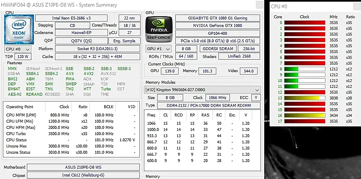The height and width of the screenshot is (179, 361).
Task: Click the QG7V (QS) QDF field
Action: point(81,41)
